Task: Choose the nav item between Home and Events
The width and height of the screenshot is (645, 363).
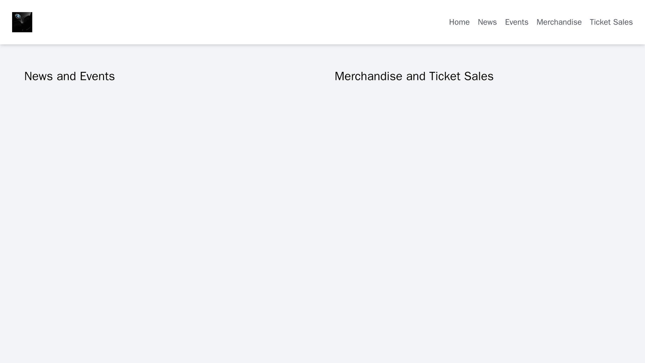Action: [x=487, y=22]
